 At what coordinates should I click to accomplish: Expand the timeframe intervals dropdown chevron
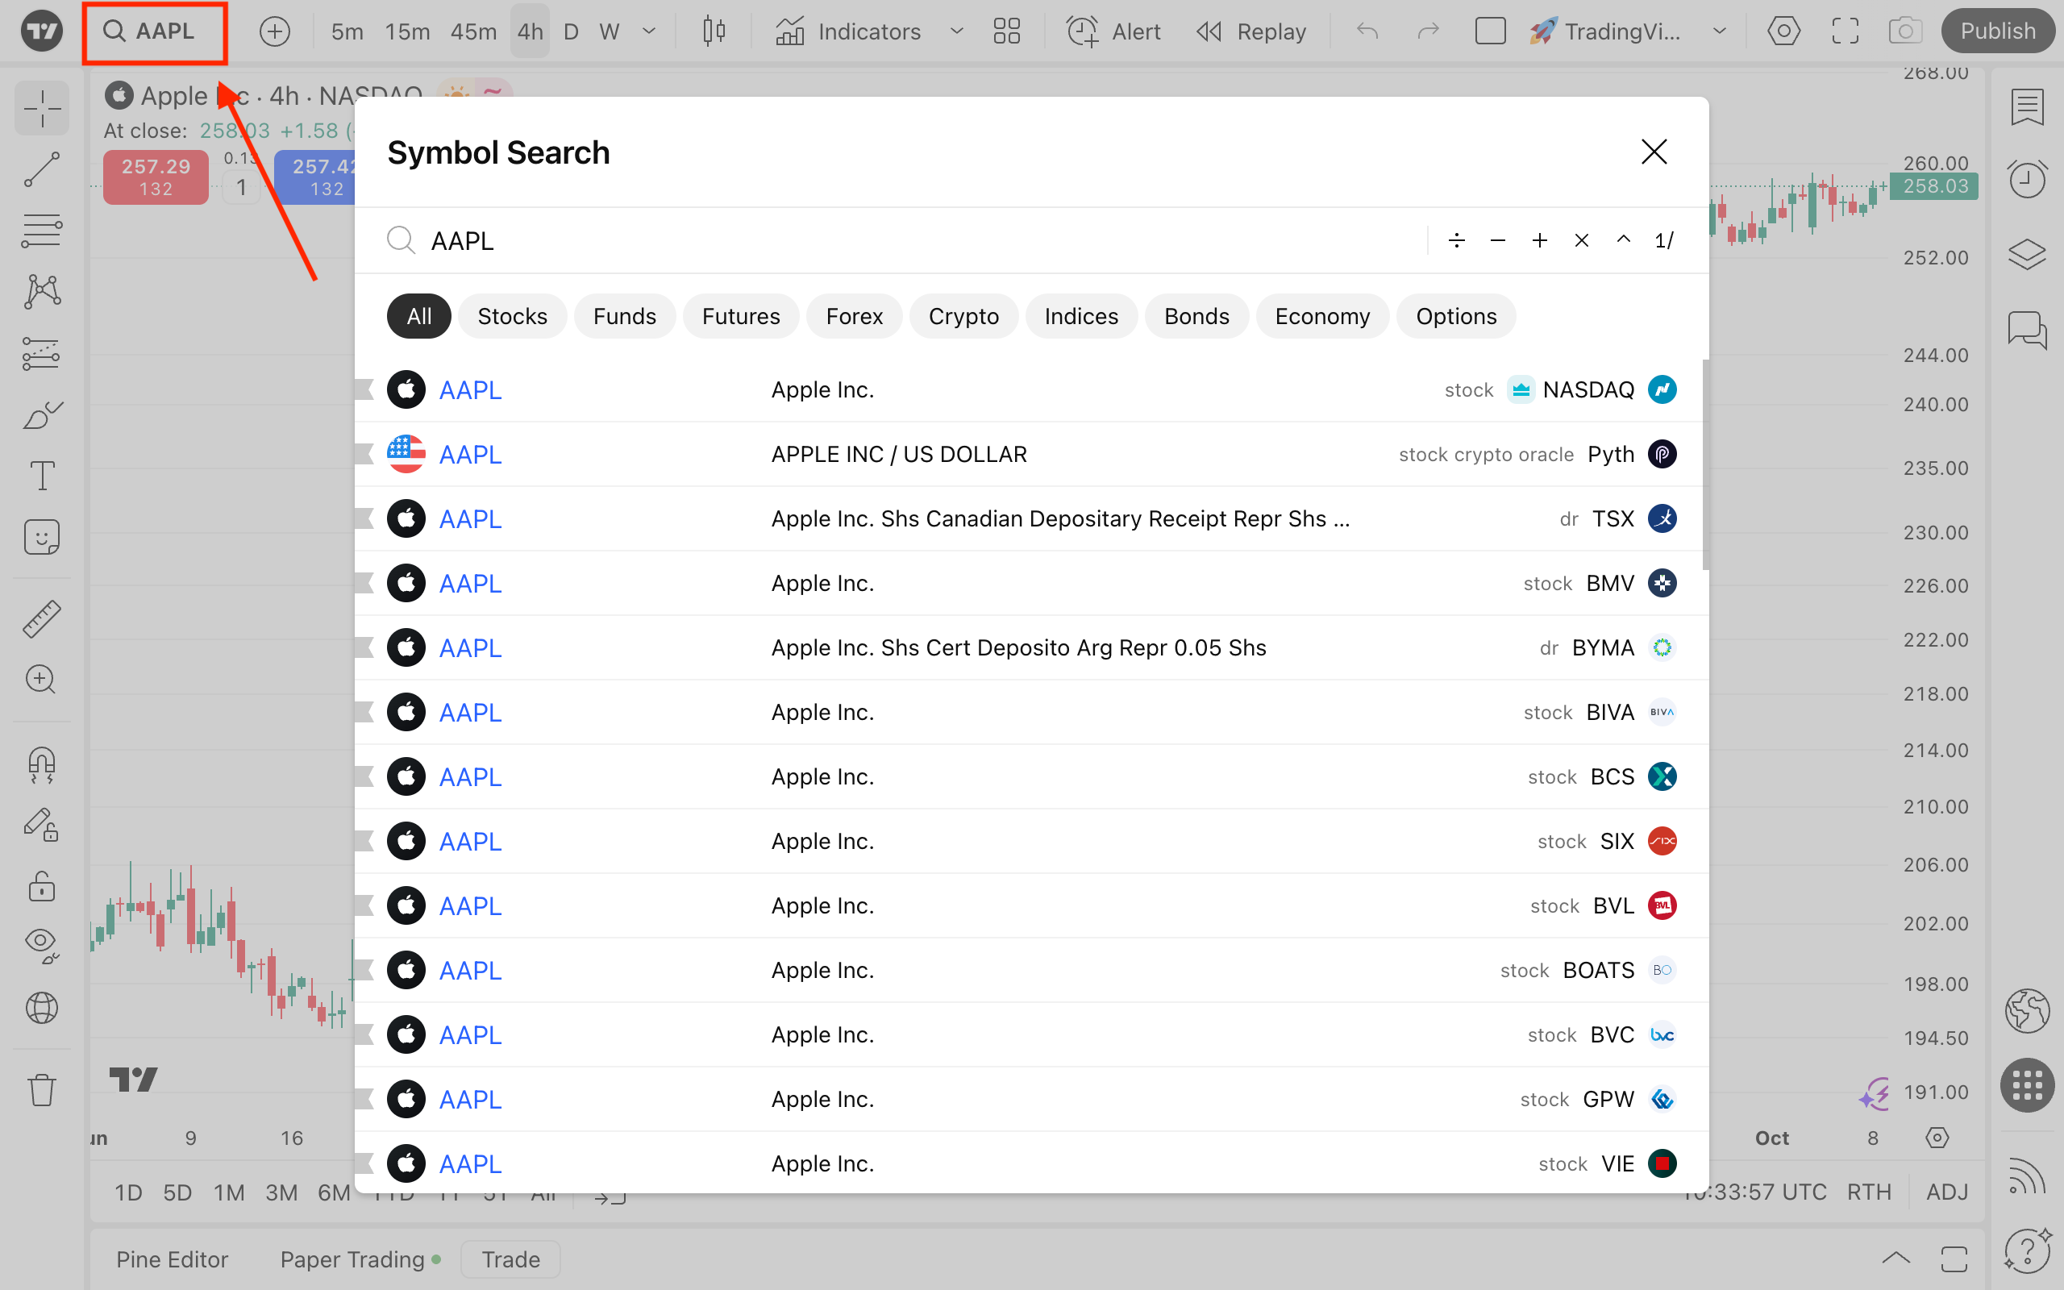coord(649,31)
